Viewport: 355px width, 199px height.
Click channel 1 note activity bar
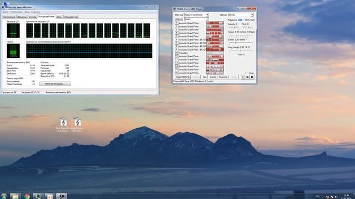(215, 23)
